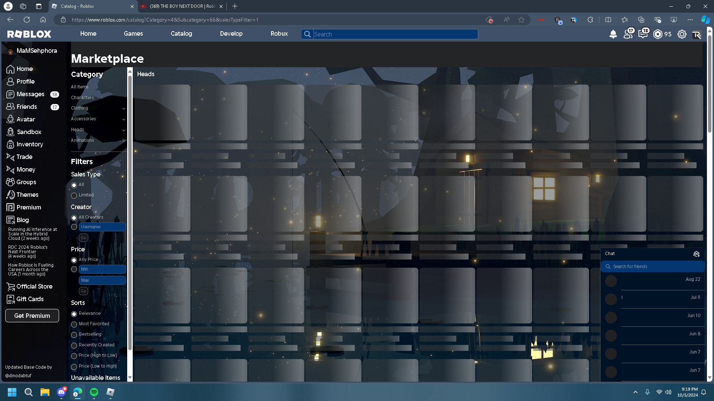Open the notifications bell icon
Viewport: 714px width, 401px height.
(x=613, y=34)
